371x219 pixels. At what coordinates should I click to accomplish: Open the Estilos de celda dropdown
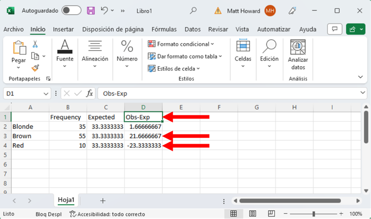click(174, 69)
